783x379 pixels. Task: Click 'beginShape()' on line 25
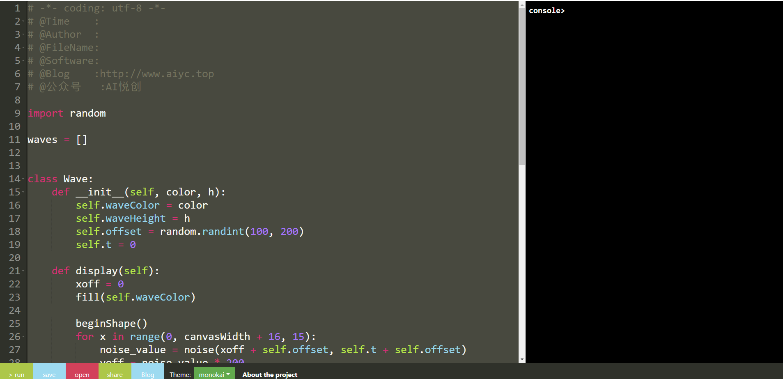111,324
